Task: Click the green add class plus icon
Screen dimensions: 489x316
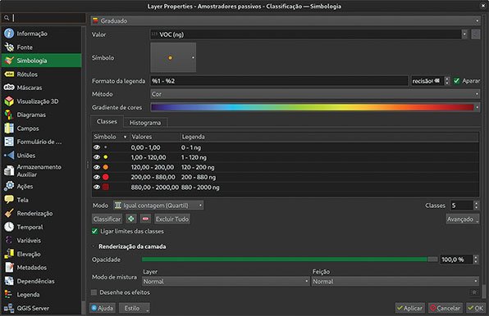Action: pyautogui.click(x=131, y=219)
